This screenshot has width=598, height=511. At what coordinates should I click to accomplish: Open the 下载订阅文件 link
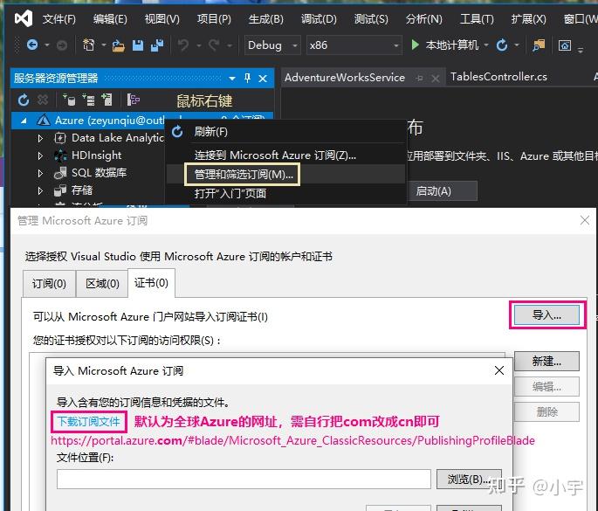[88, 422]
